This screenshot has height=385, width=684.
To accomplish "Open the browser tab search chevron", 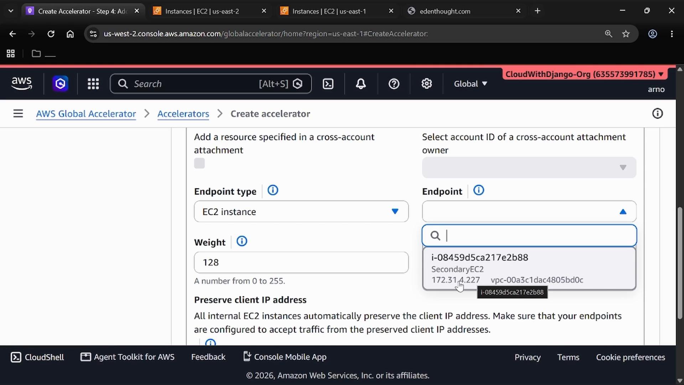I will [x=11, y=11].
